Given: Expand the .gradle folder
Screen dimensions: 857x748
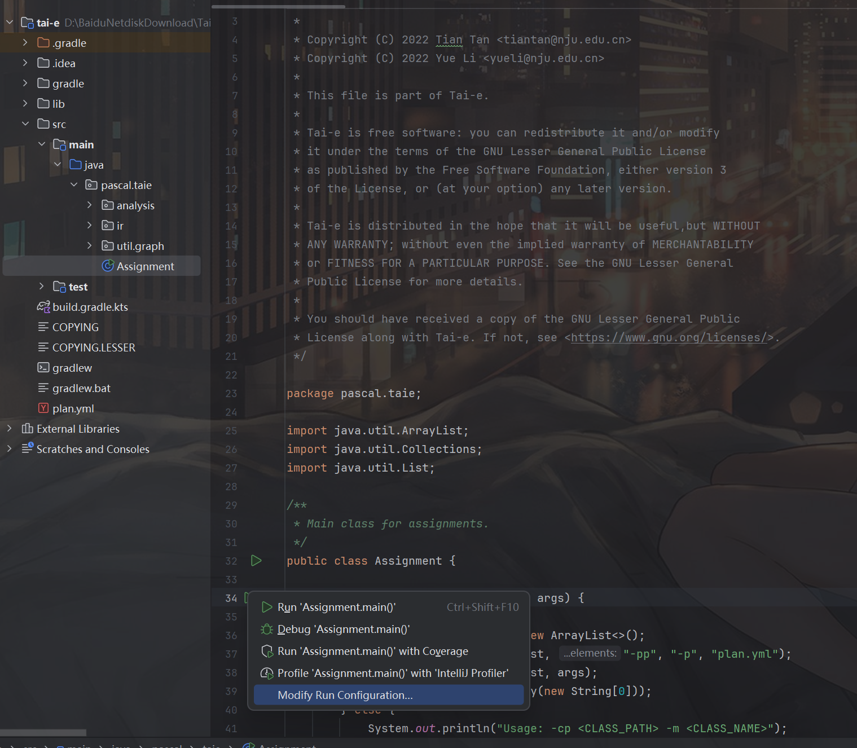Looking at the screenshot, I should (25, 43).
